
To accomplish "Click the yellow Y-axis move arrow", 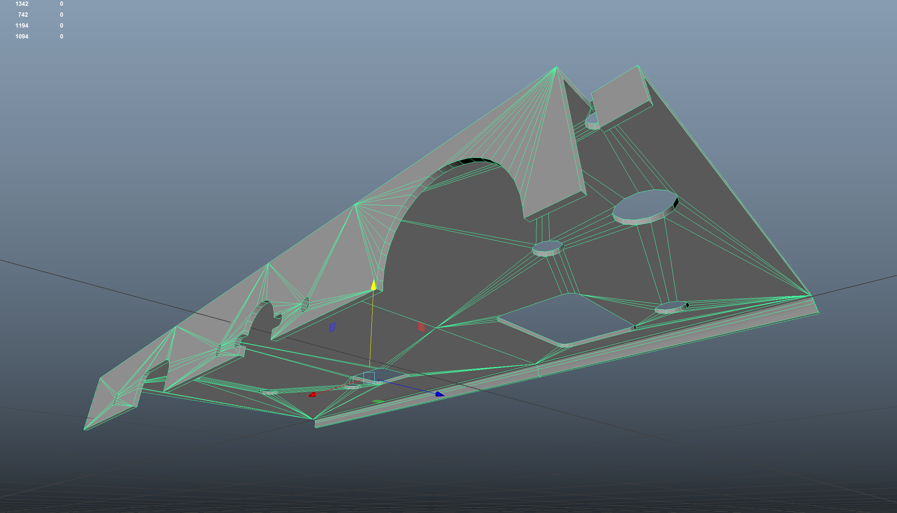I will (x=373, y=285).
